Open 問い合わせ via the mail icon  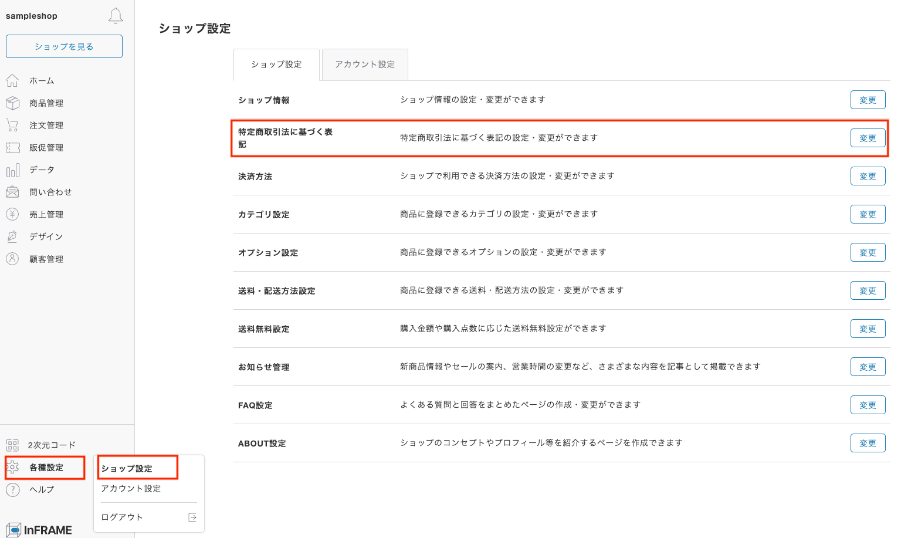(x=12, y=192)
